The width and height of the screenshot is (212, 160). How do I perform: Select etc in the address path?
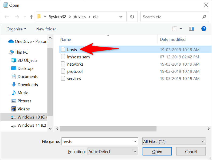[96, 17]
